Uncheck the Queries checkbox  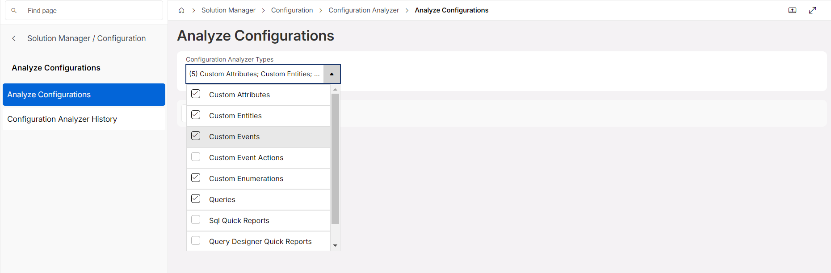(x=196, y=199)
